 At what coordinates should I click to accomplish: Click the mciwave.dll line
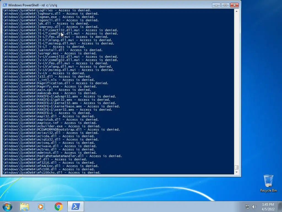50,146
